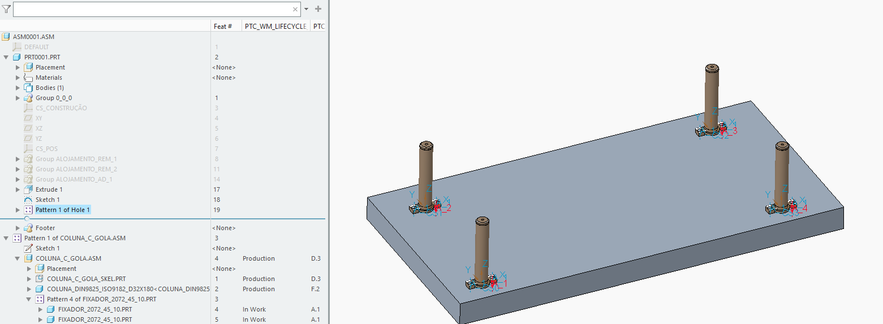The width and height of the screenshot is (883, 324).
Task: Click the Footer group icon
Action: (x=28, y=228)
